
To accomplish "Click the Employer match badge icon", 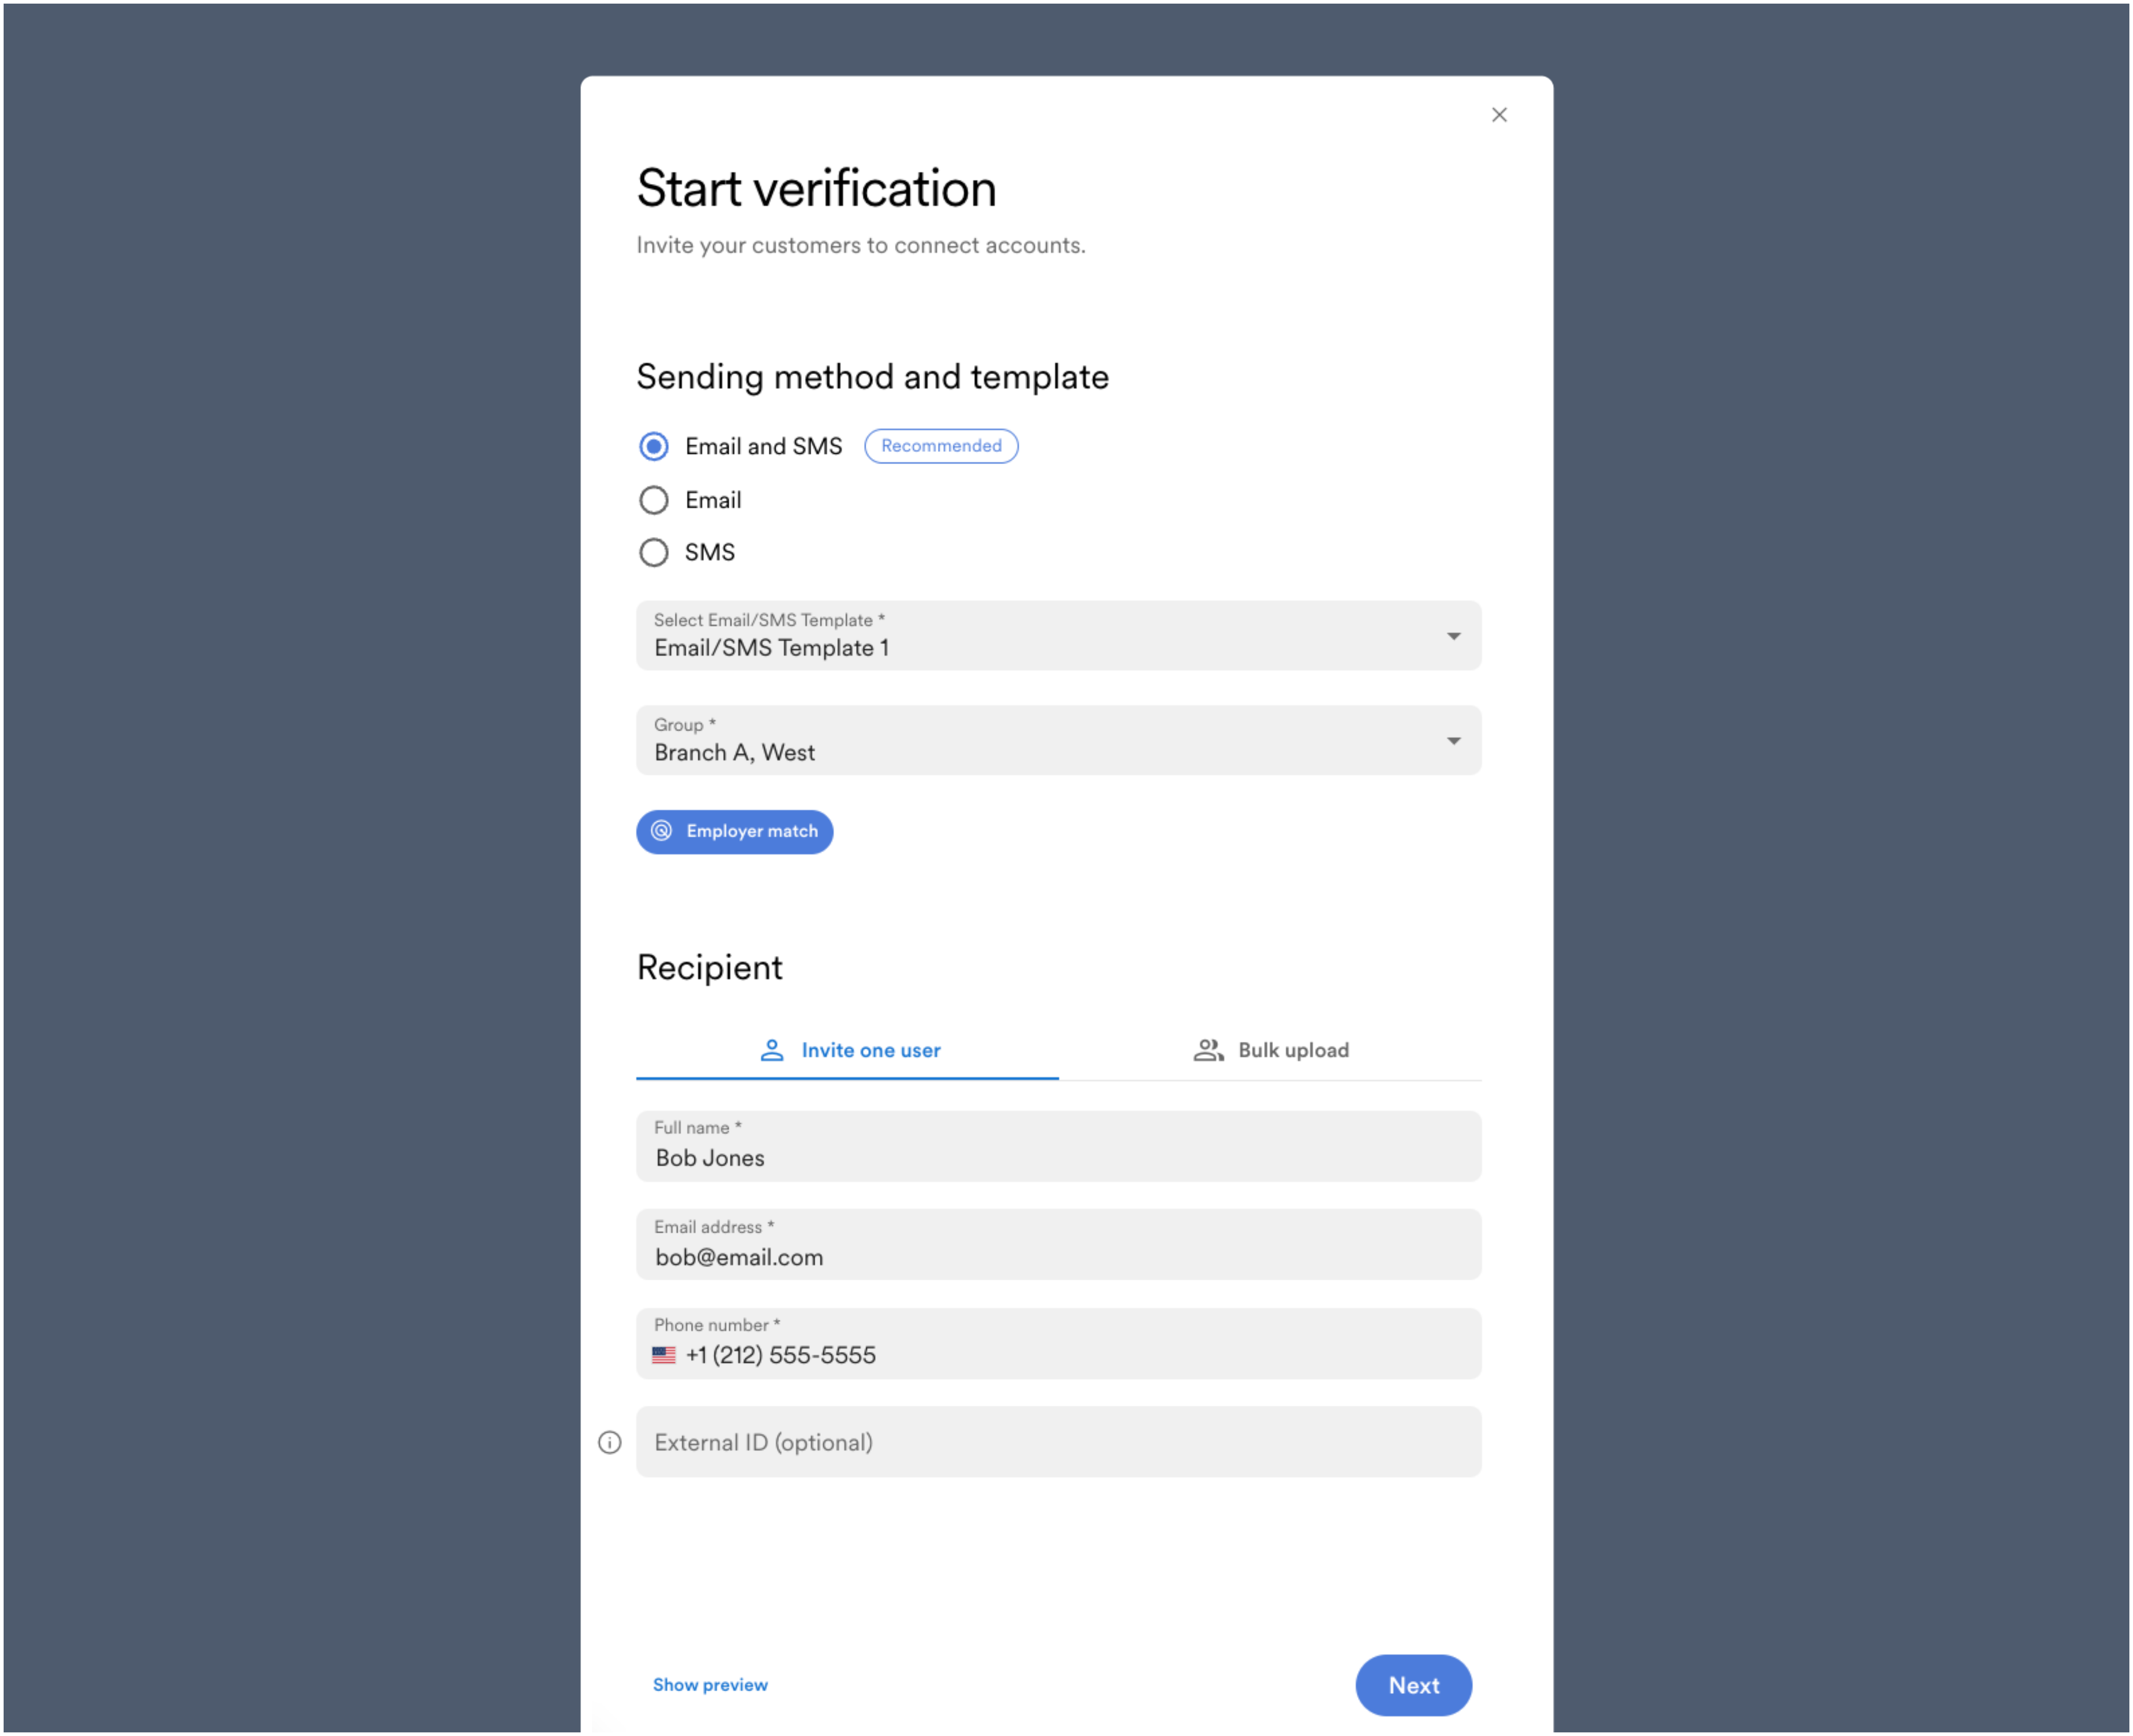I will 663,831.
